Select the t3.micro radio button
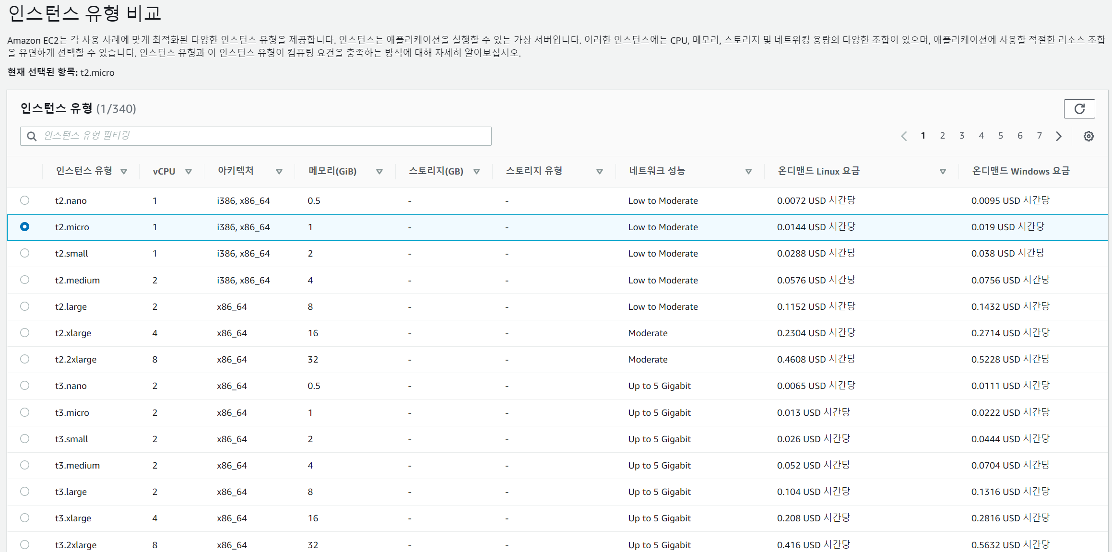The height and width of the screenshot is (552, 1112). coord(25,412)
